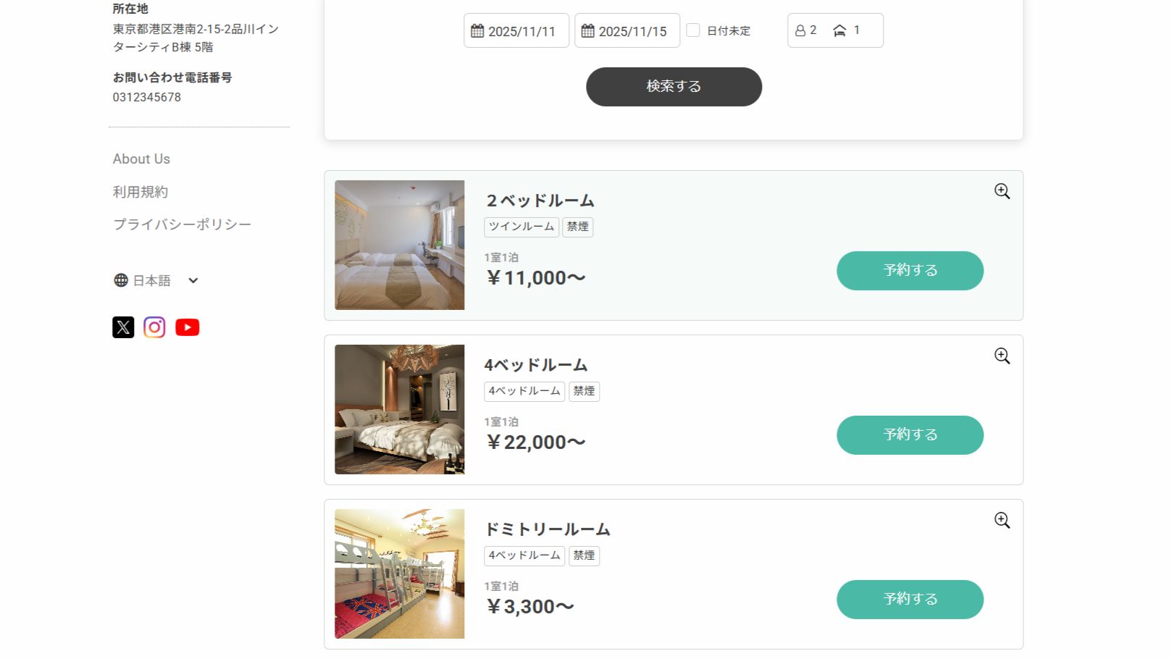This screenshot has width=1172, height=659.
Task: Click the calendar icon for 2025/11/15
Action: coord(588,31)
